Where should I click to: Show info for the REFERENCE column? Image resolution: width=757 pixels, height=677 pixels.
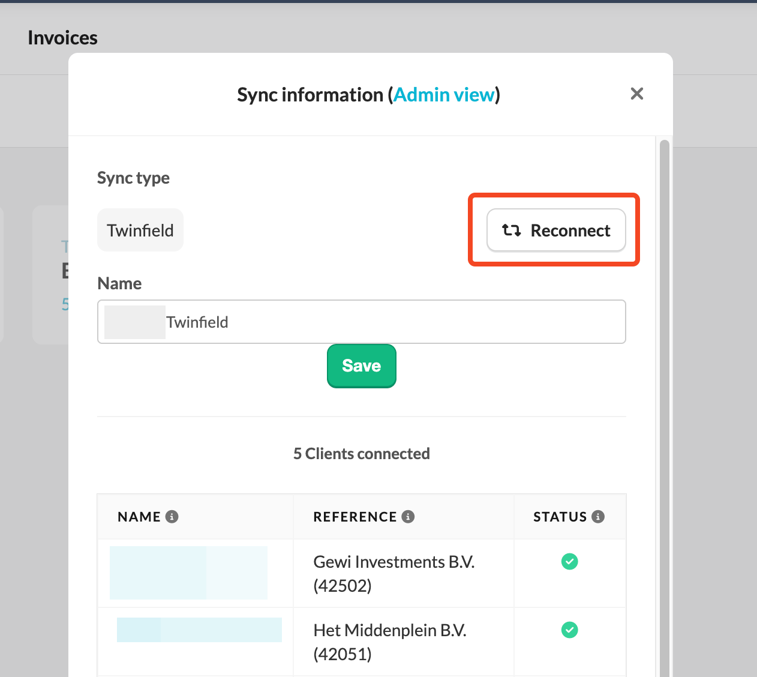pos(408,517)
